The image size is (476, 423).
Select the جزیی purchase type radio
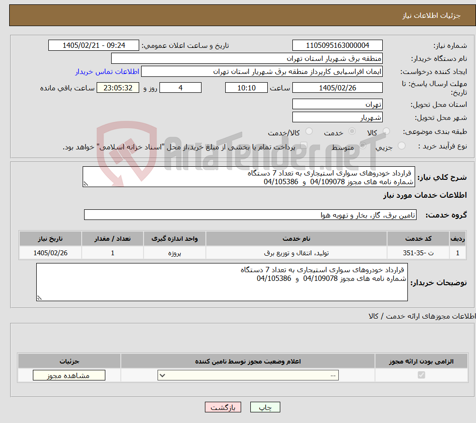coord(401,146)
